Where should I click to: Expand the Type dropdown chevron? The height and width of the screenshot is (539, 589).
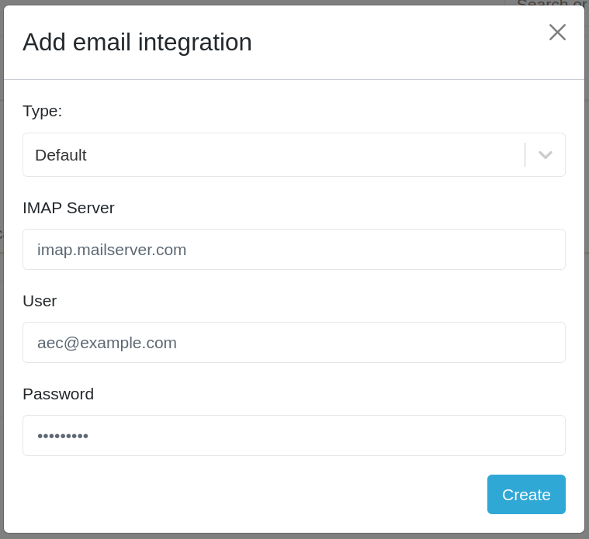(x=545, y=155)
